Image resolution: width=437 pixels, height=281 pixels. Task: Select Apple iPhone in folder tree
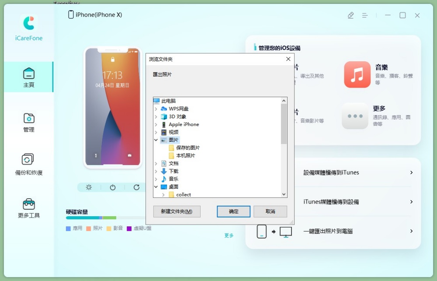point(184,124)
